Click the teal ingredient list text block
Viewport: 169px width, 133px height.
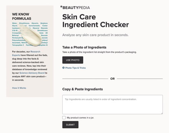click(x=30, y=34)
